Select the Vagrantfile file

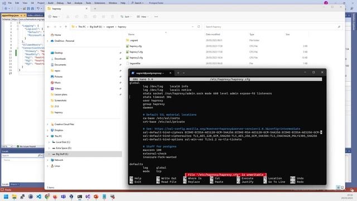pyautogui.click(x=135, y=64)
